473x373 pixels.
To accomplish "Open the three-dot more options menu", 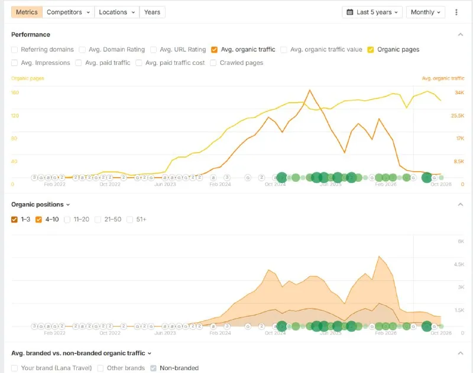I will coord(456,12).
